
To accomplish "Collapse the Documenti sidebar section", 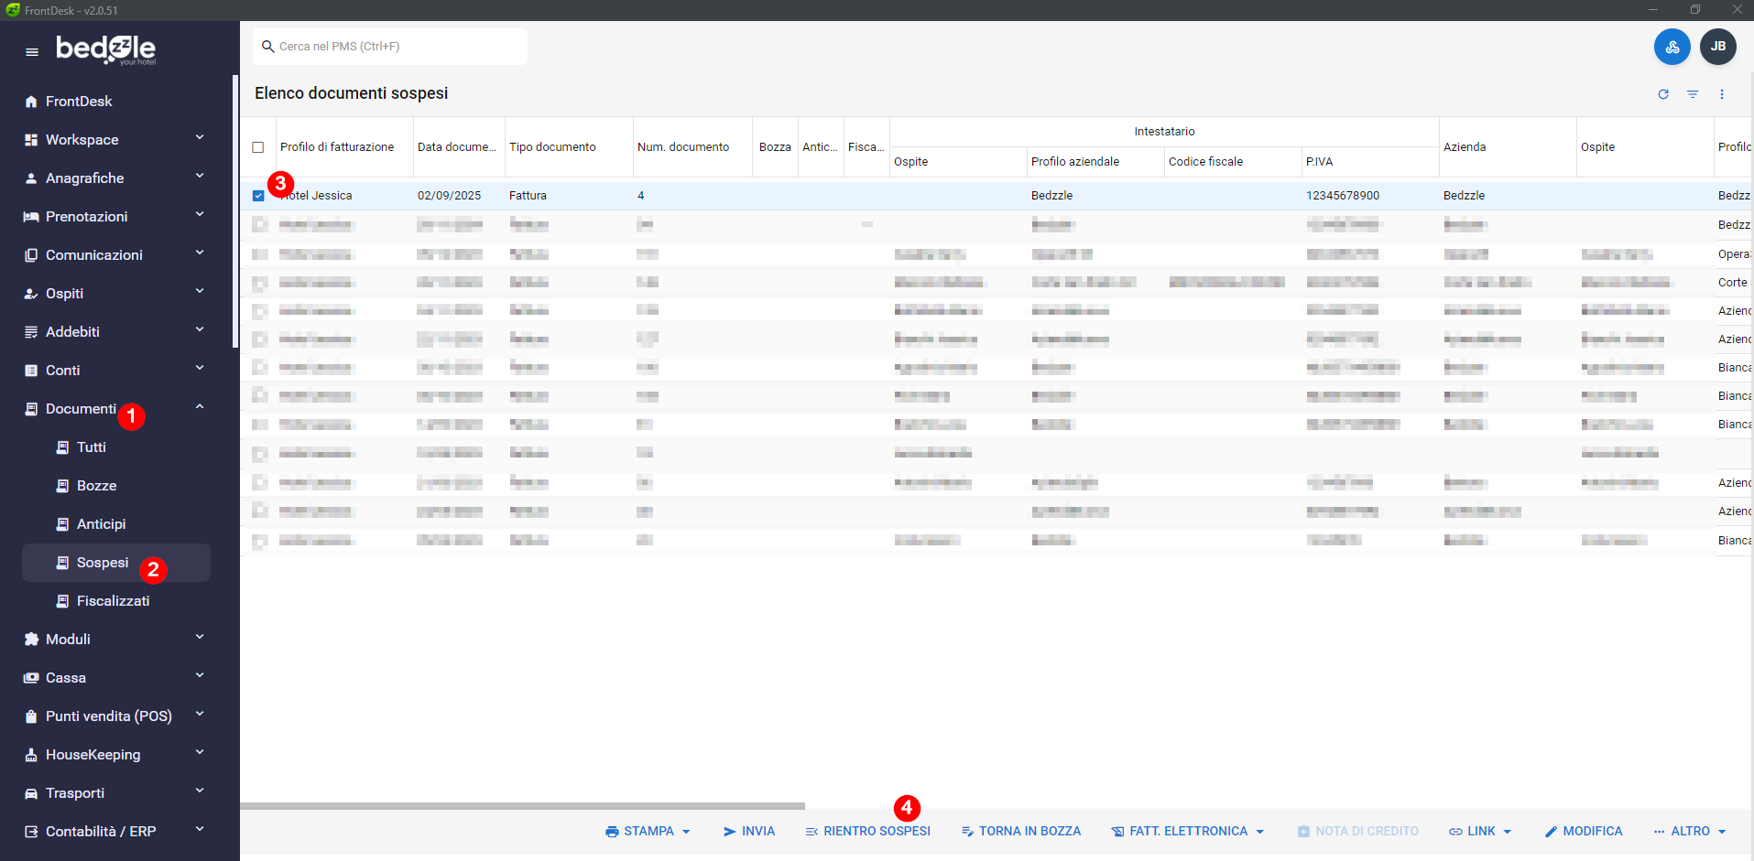I will 200,407.
